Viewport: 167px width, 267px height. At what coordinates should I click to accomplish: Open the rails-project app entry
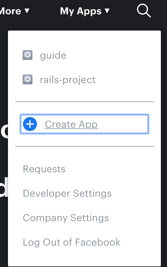[68, 80]
